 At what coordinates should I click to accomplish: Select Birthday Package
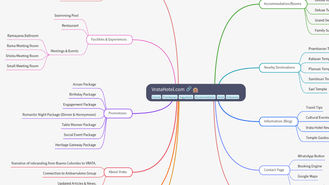pos(83,94)
